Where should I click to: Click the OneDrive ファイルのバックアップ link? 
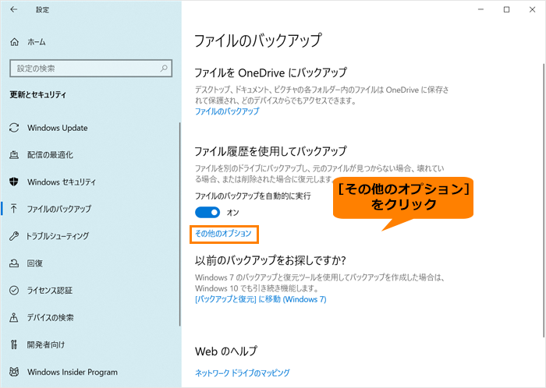tap(227, 111)
